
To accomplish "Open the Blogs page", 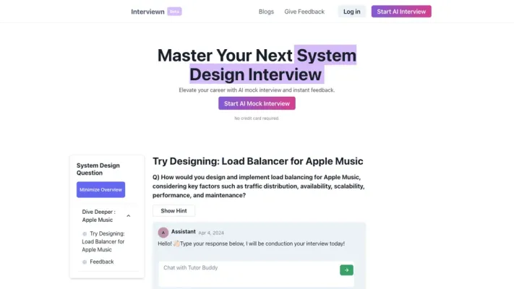I will tap(266, 12).
